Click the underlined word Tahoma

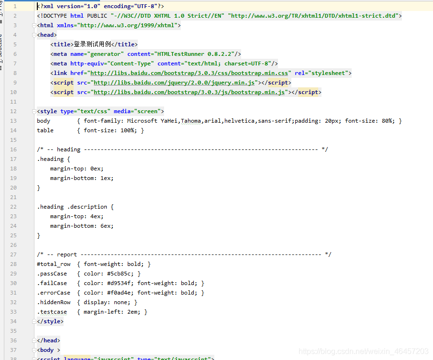pyautogui.click(x=191, y=121)
